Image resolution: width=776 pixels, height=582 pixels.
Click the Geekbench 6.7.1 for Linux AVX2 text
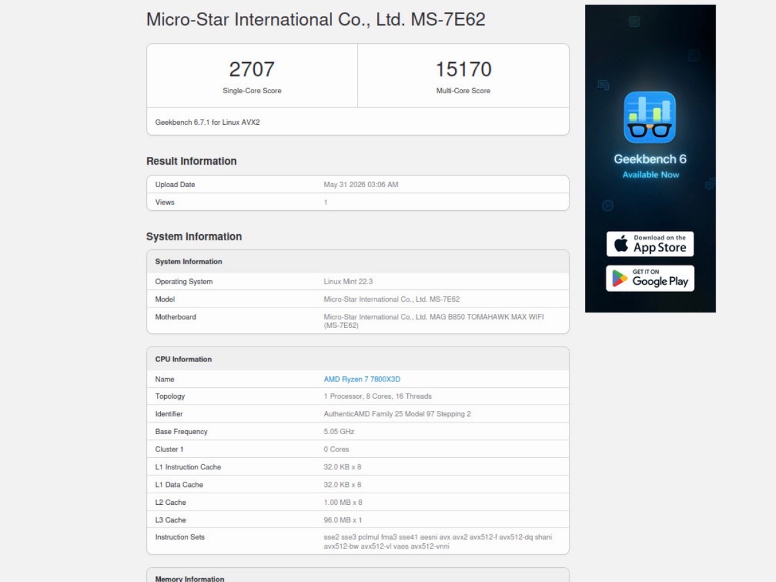click(207, 122)
